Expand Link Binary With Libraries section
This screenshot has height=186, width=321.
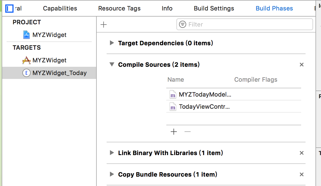click(x=112, y=153)
